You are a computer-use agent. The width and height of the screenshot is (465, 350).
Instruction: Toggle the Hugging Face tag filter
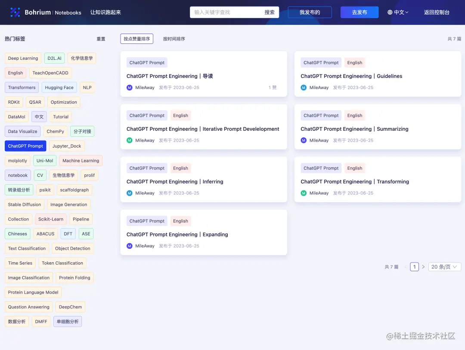59,87
